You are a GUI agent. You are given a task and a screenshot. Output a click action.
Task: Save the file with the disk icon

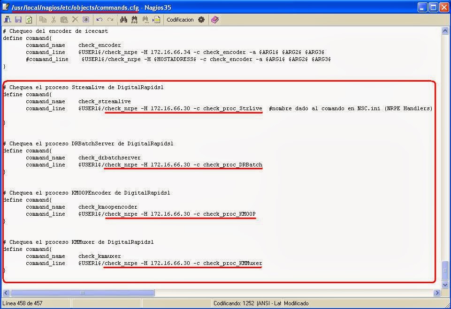pyautogui.click(x=18, y=20)
